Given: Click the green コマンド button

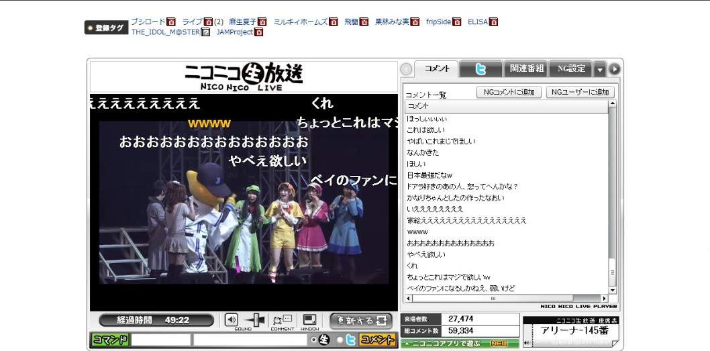Looking at the screenshot, I should 110,340.
